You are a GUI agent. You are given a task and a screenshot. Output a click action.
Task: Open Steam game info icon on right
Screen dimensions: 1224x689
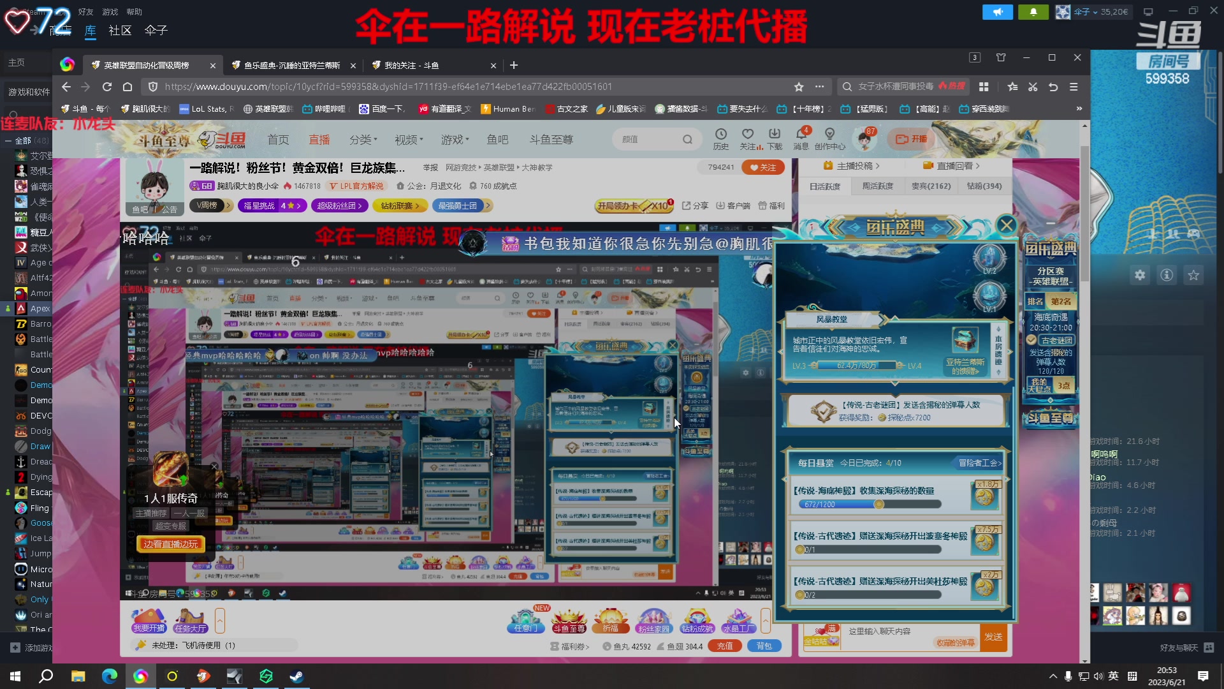pos(1167,275)
